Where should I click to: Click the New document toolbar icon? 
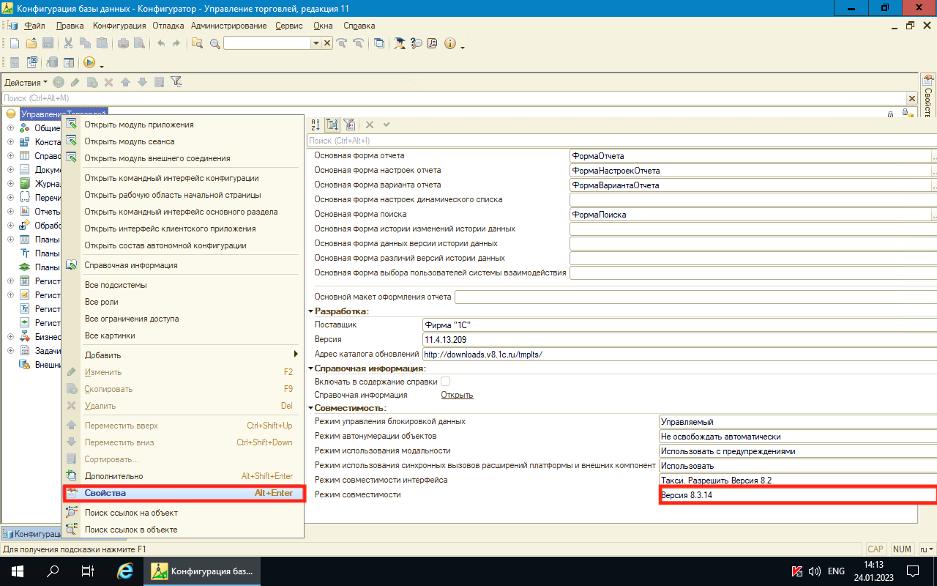(x=14, y=43)
